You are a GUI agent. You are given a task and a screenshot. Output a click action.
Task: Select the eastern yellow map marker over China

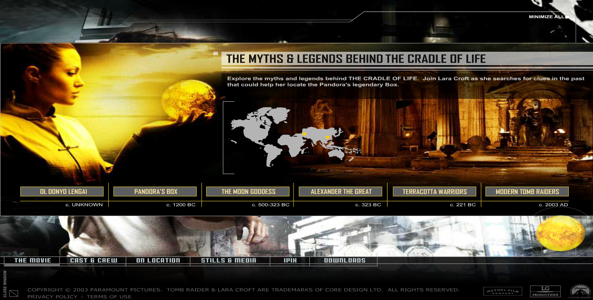click(327, 137)
